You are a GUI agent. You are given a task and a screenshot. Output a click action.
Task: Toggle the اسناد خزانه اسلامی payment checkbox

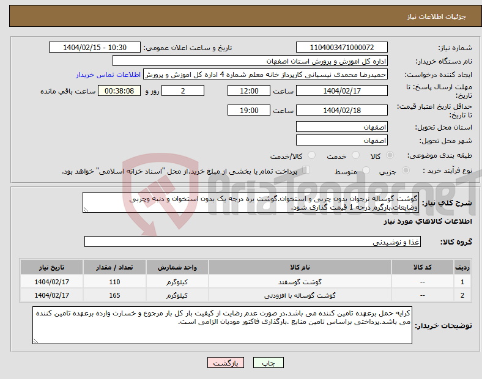(306, 170)
